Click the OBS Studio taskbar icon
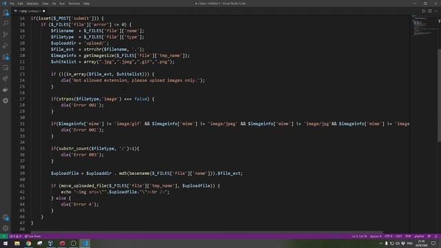 click(x=74, y=243)
